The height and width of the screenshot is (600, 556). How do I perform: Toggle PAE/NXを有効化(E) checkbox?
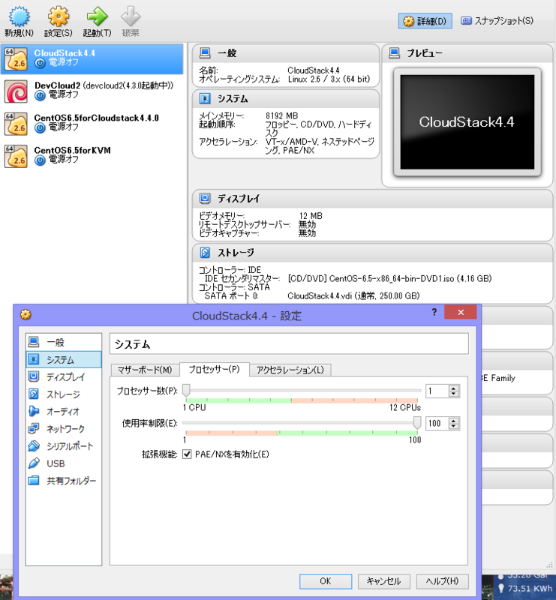187,454
